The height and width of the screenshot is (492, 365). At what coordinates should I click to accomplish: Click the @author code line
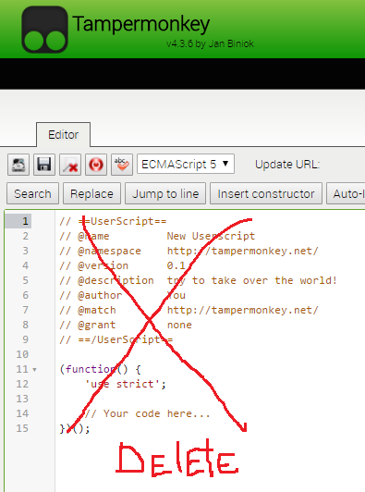122,295
